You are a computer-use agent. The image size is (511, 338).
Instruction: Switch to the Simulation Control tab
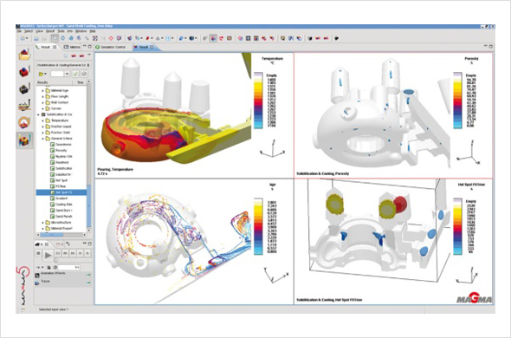(x=113, y=47)
